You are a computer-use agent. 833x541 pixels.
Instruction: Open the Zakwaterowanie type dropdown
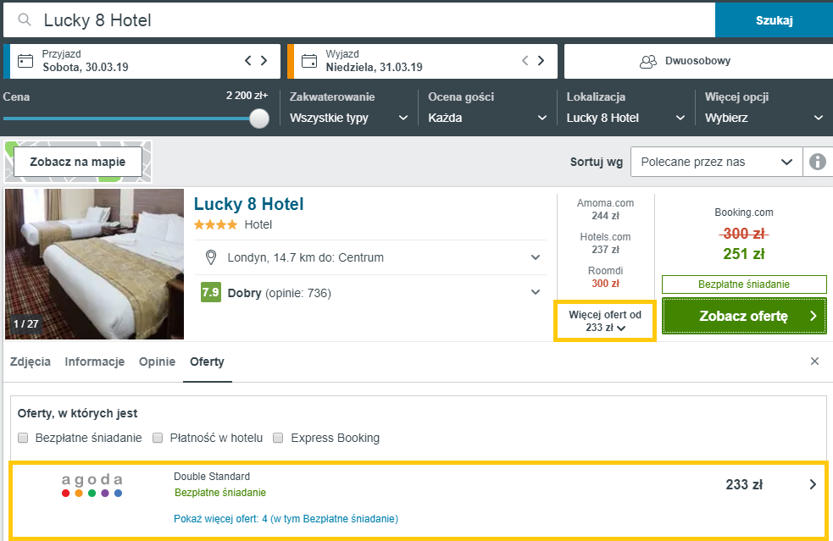349,118
